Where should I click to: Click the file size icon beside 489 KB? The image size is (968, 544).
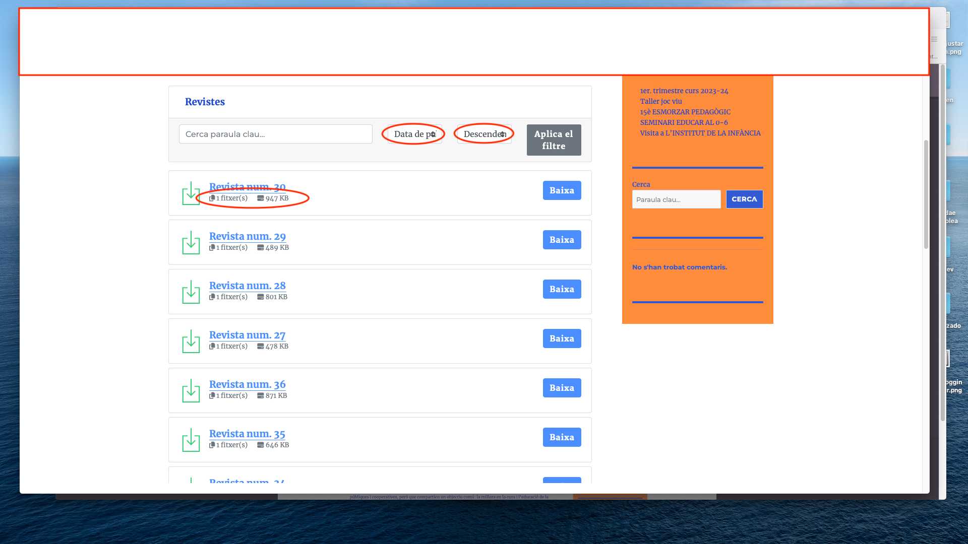pyautogui.click(x=261, y=247)
